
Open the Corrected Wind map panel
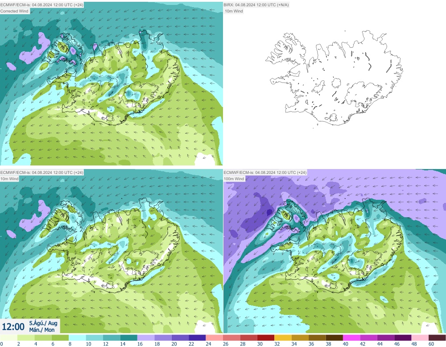(x=111, y=83)
